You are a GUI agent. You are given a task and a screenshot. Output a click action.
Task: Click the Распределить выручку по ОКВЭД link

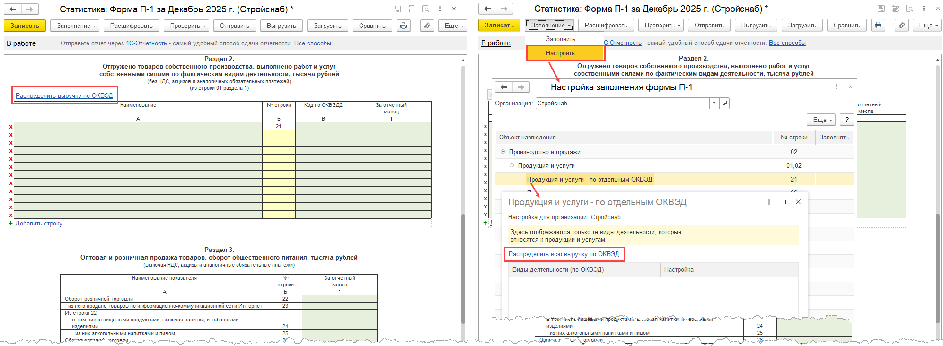[64, 95]
